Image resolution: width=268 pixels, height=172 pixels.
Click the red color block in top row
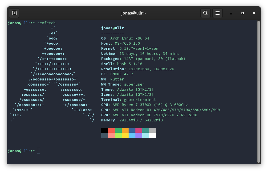pyautogui.click(x=111, y=130)
